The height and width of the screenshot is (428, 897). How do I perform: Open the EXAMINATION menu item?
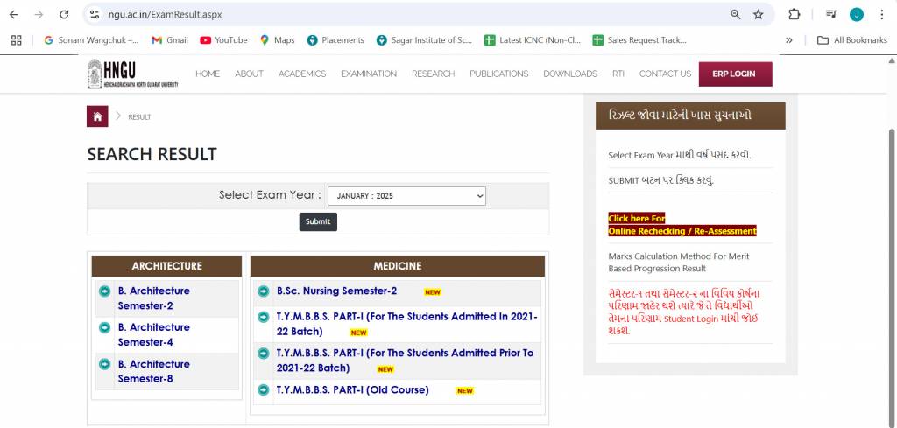click(368, 74)
